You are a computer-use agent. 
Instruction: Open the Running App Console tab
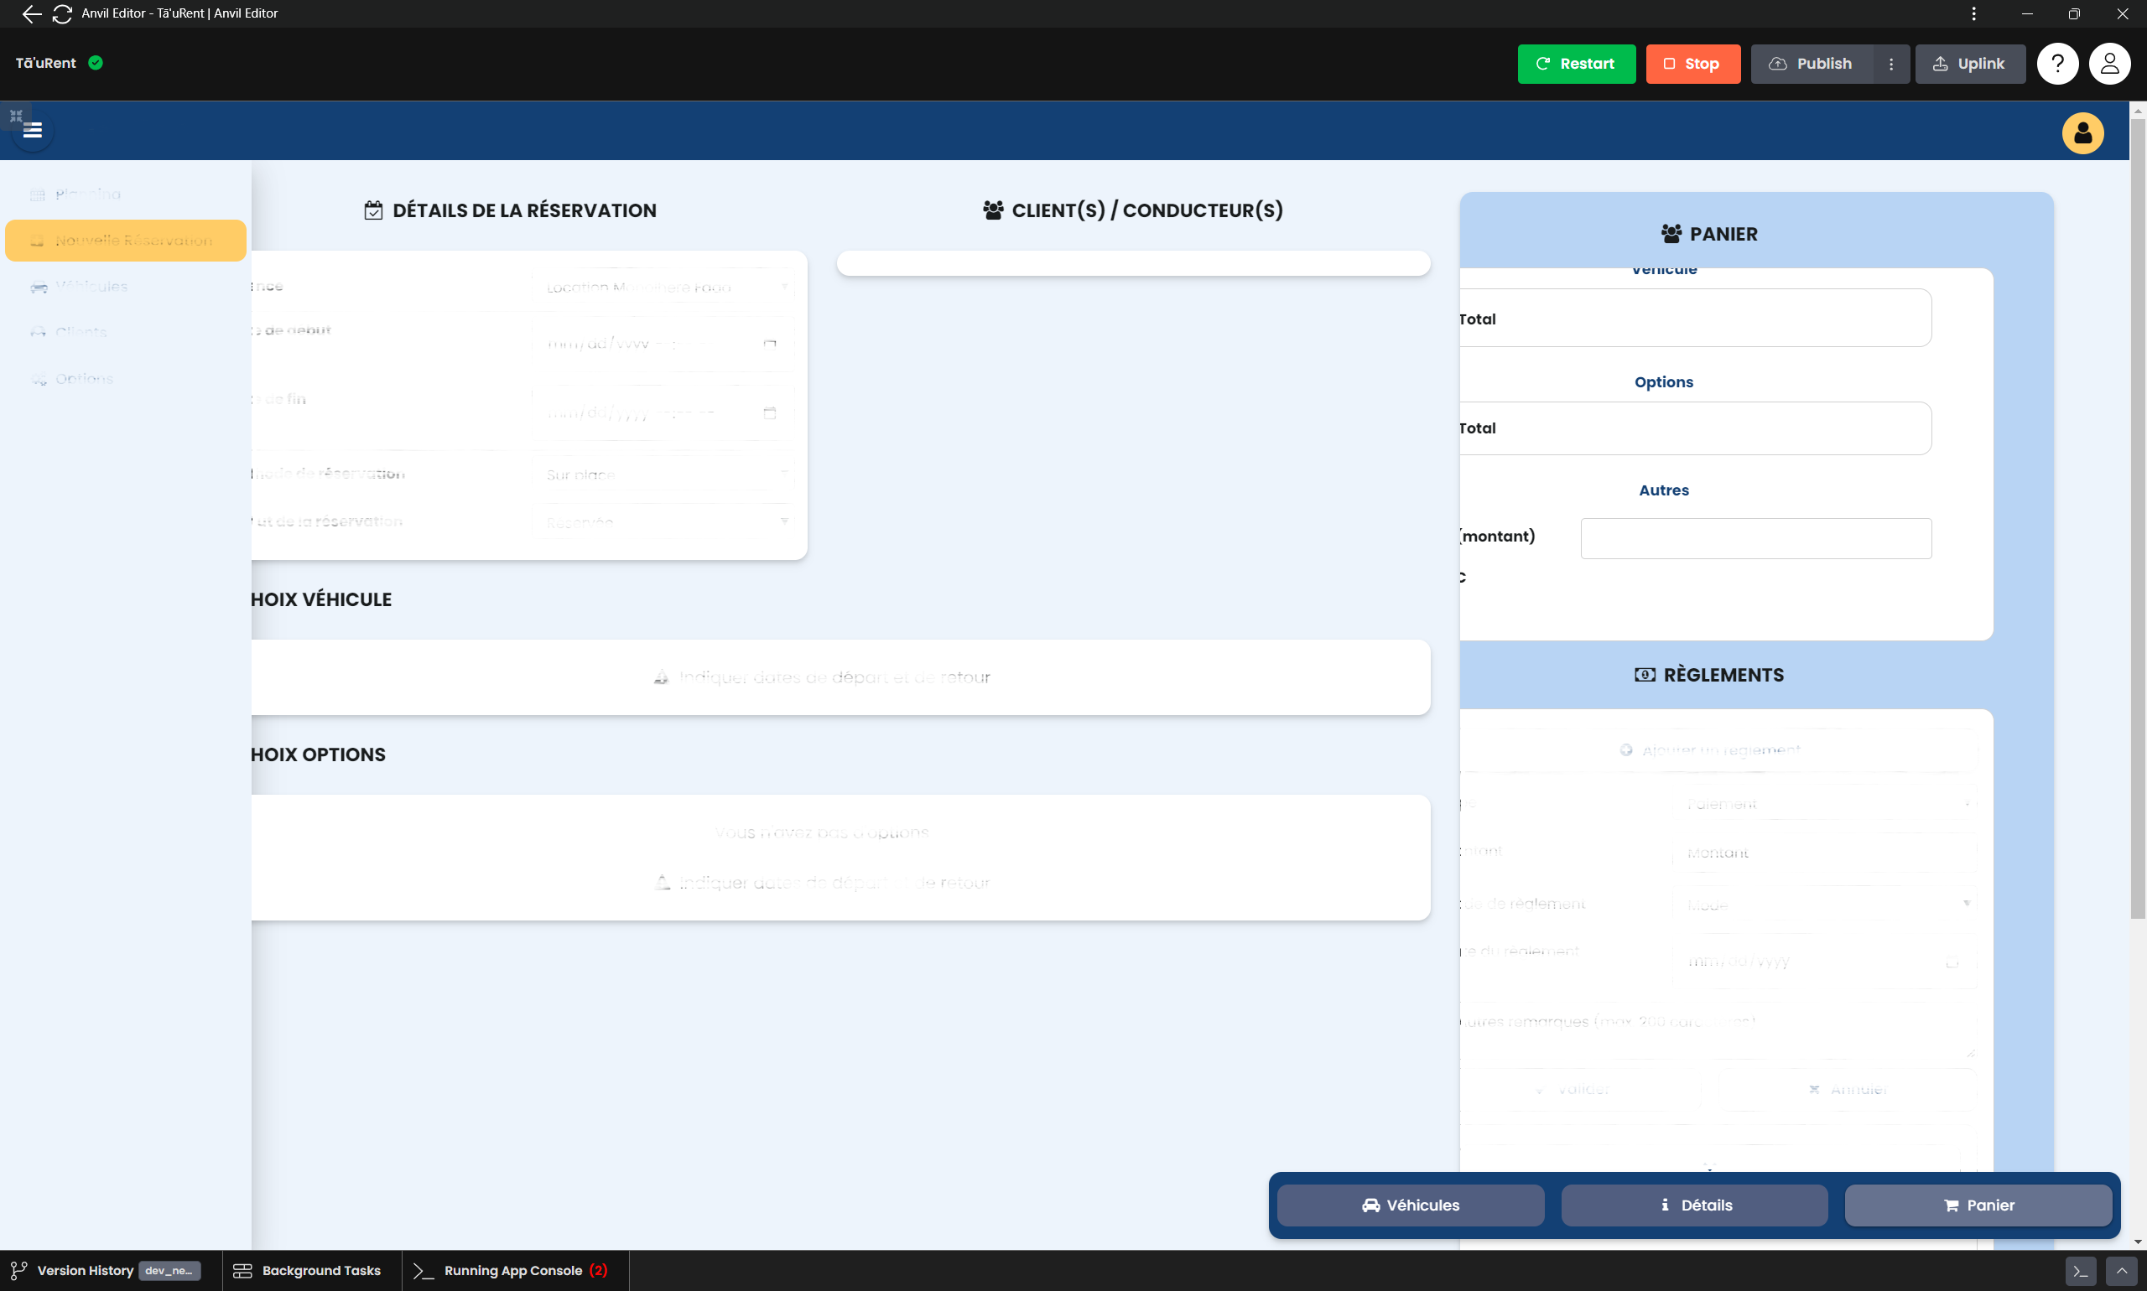pos(512,1270)
